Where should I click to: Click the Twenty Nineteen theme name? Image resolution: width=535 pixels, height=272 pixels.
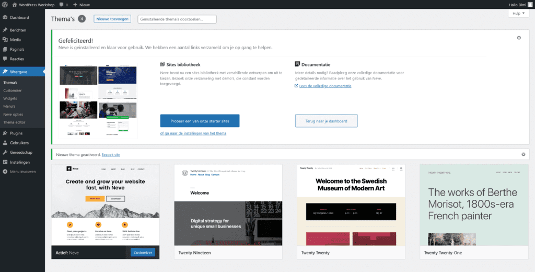pos(194,253)
